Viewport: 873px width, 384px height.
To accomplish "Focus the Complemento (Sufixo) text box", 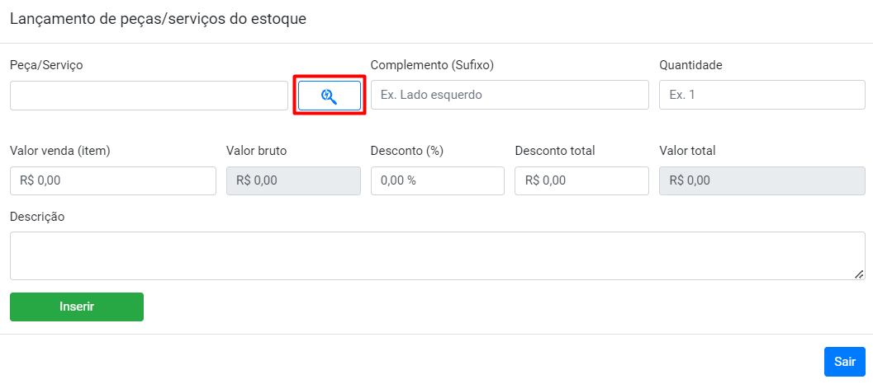I will 510,96.
